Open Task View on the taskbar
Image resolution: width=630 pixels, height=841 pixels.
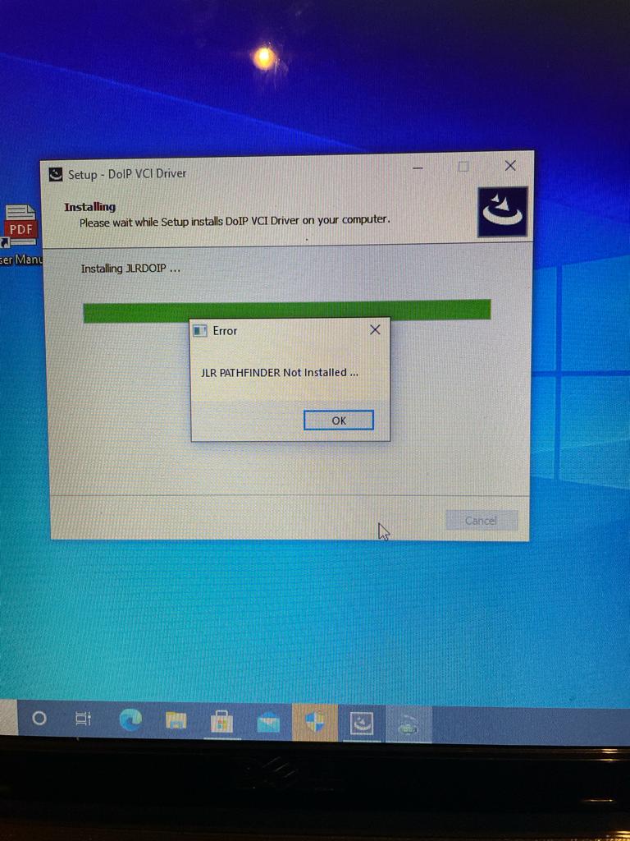click(x=83, y=718)
